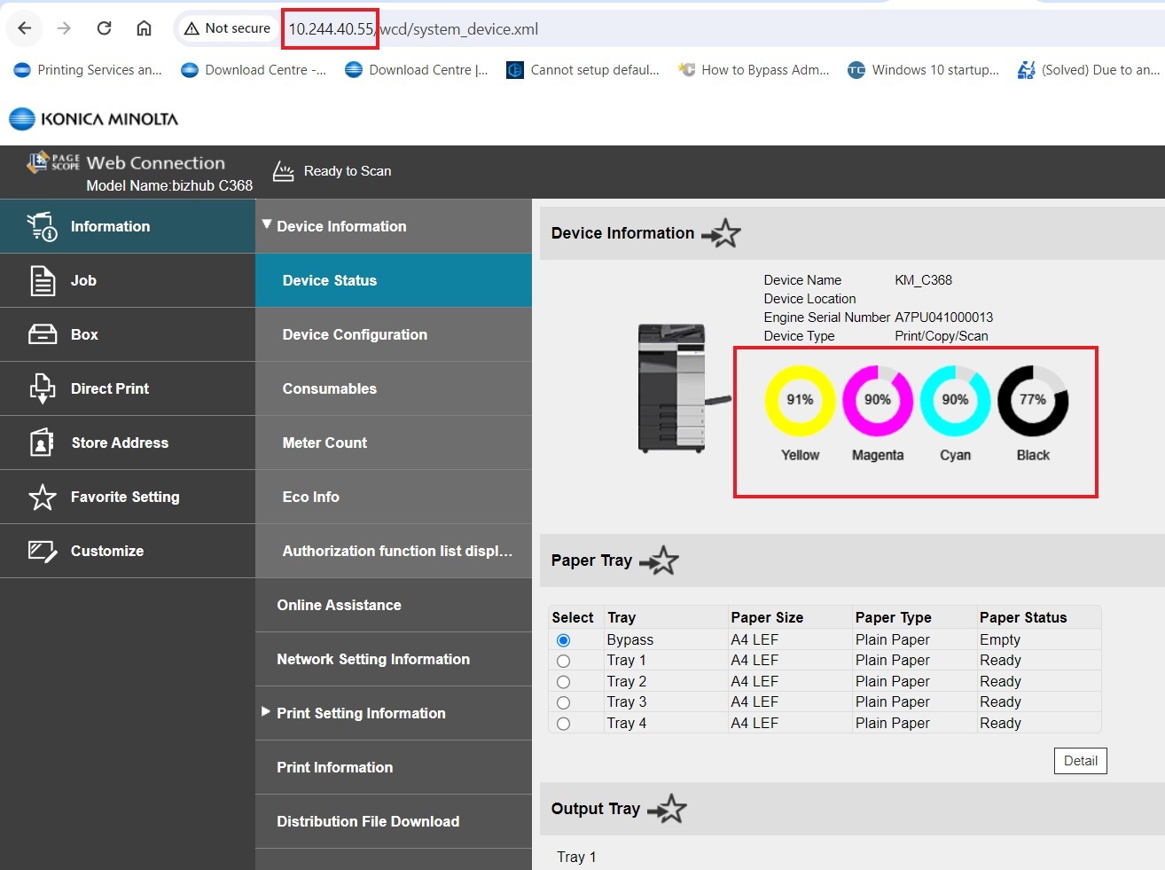Click the Store Address book icon

[42, 443]
